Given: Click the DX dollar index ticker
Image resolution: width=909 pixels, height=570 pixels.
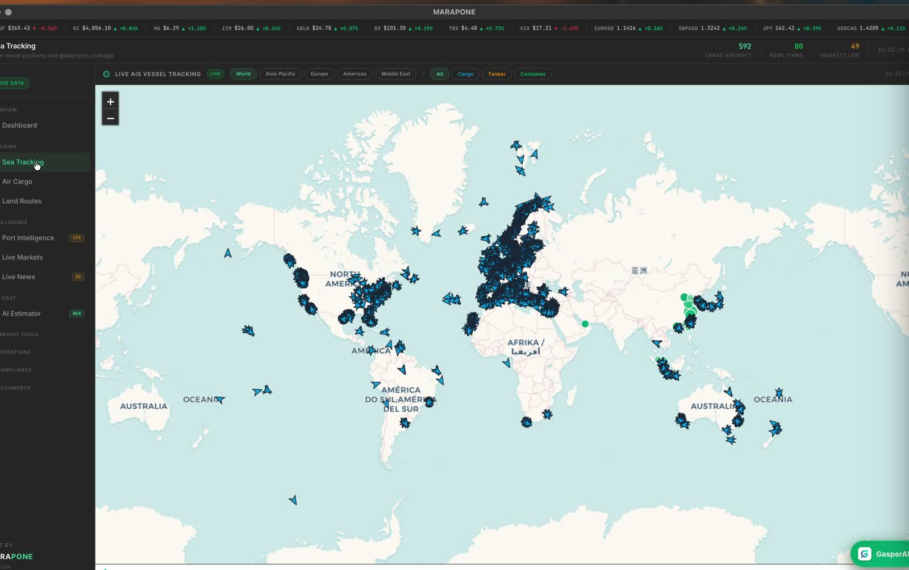Looking at the screenshot, I should pyautogui.click(x=403, y=28).
